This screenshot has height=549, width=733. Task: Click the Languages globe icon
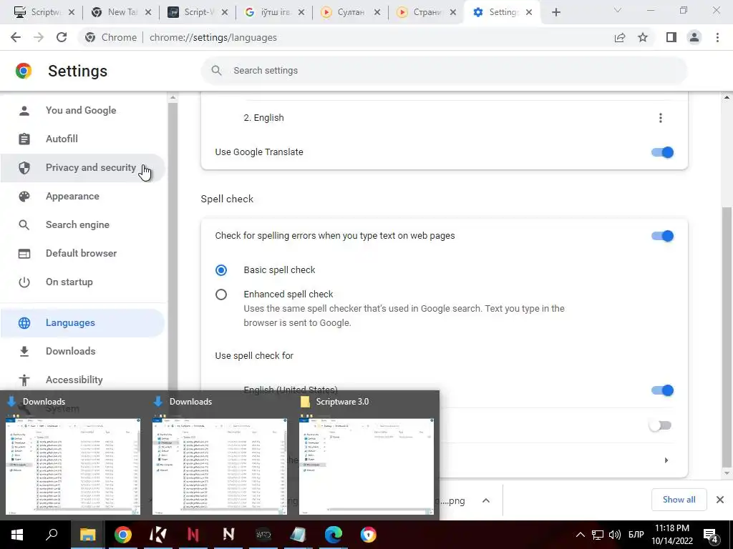pyautogui.click(x=24, y=322)
